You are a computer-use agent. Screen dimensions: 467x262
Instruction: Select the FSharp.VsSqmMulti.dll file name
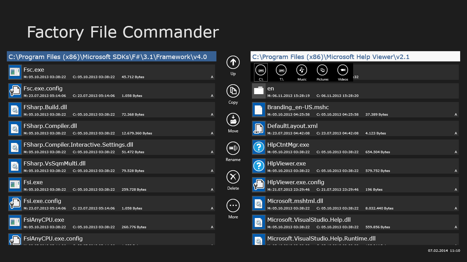click(x=54, y=163)
